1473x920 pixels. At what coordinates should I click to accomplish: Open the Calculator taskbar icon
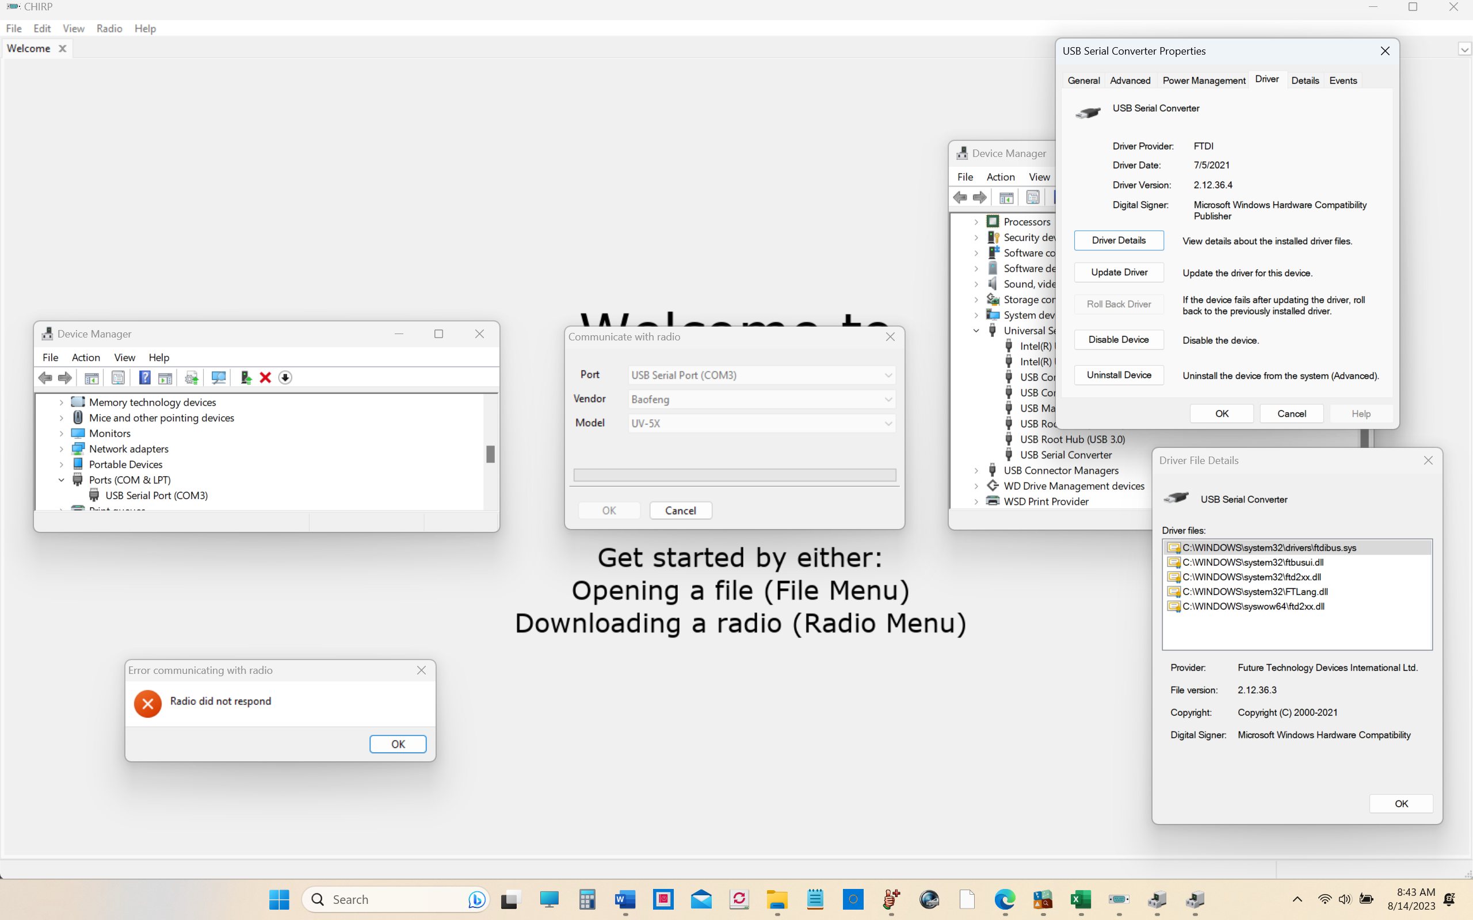[x=587, y=899]
